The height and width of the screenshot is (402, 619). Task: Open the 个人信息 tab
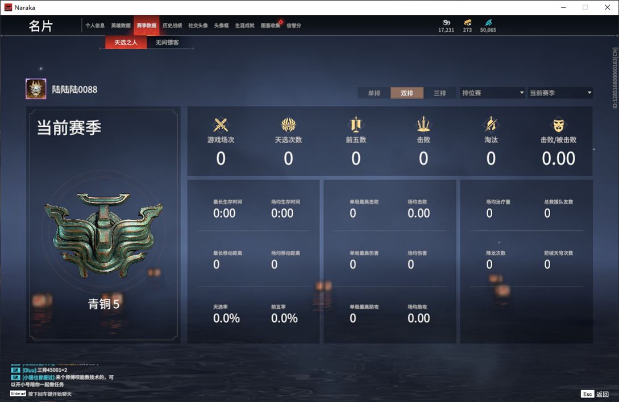95,26
